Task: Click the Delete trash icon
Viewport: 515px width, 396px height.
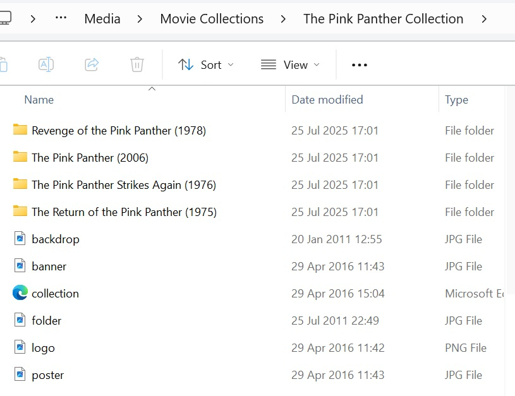Action: coord(137,64)
